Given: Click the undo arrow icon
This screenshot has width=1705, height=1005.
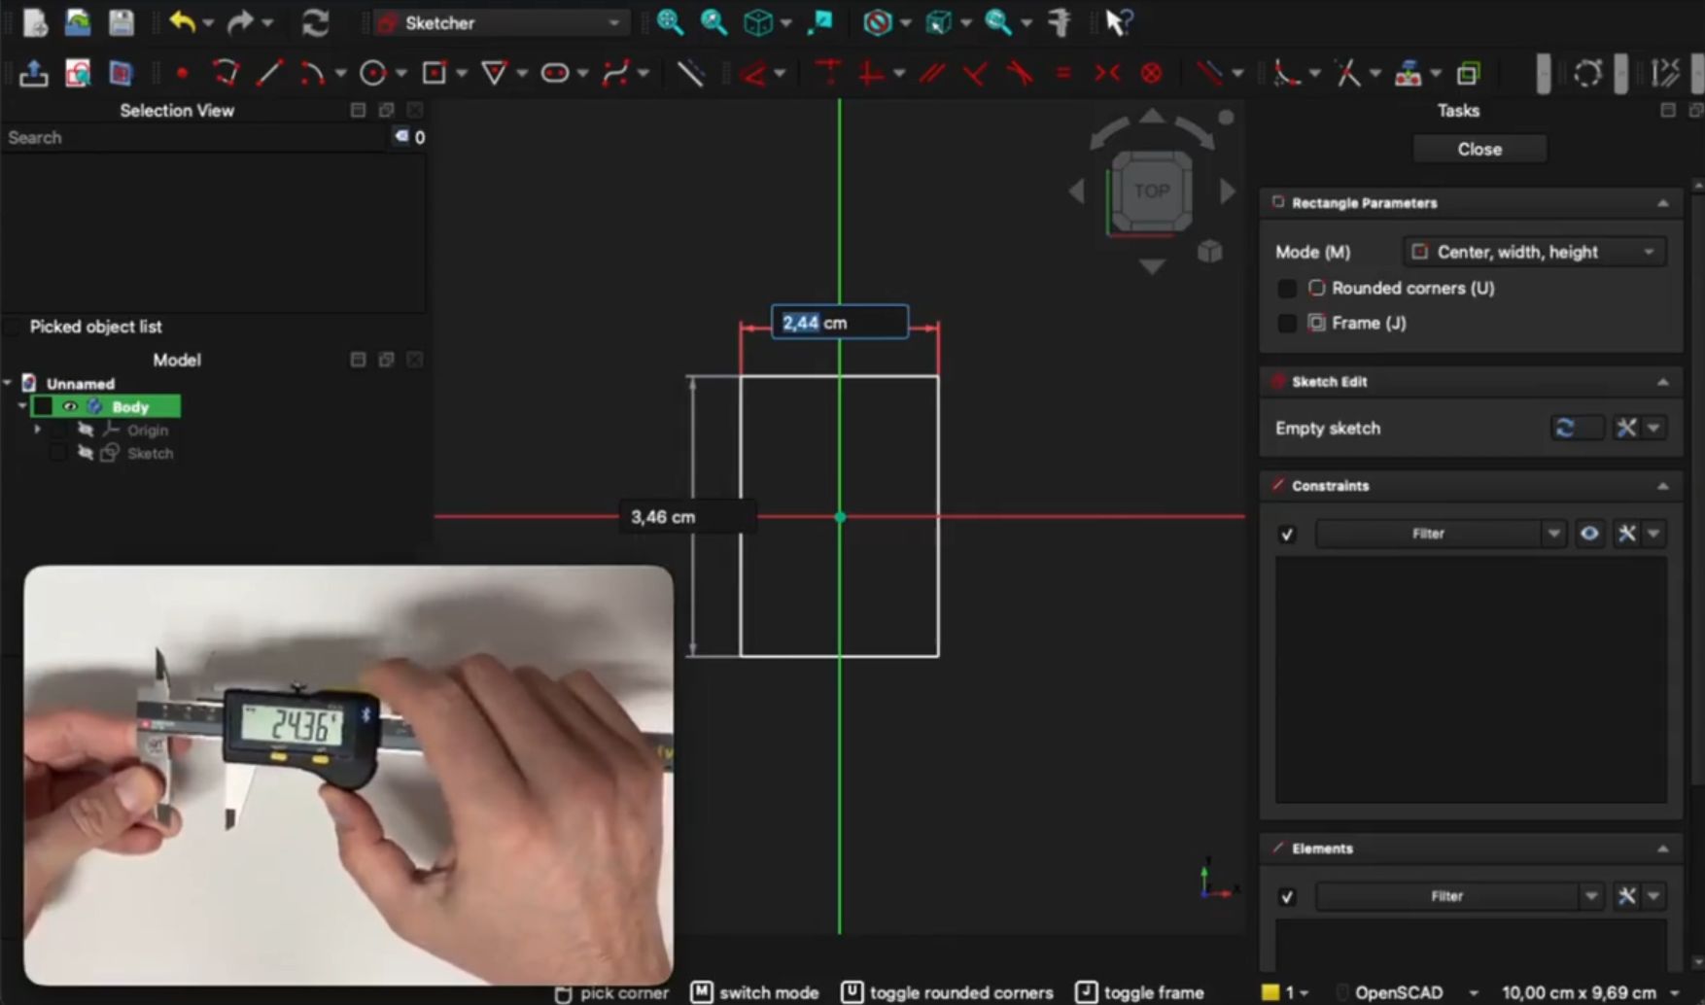Looking at the screenshot, I should [182, 22].
